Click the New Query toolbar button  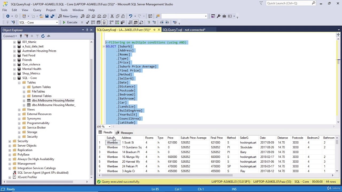pyautogui.click(x=68, y=16)
